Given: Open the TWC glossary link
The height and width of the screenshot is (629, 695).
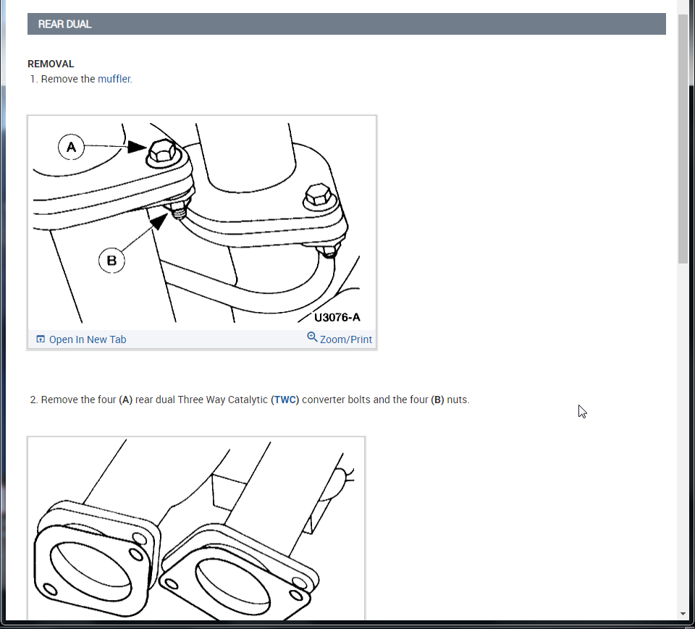Looking at the screenshot, I should point(285,400).
